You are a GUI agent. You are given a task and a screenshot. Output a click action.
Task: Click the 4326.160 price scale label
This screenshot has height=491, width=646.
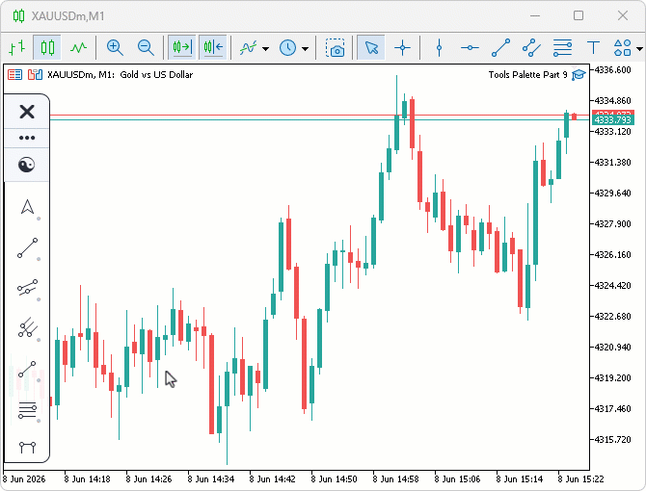612,254
